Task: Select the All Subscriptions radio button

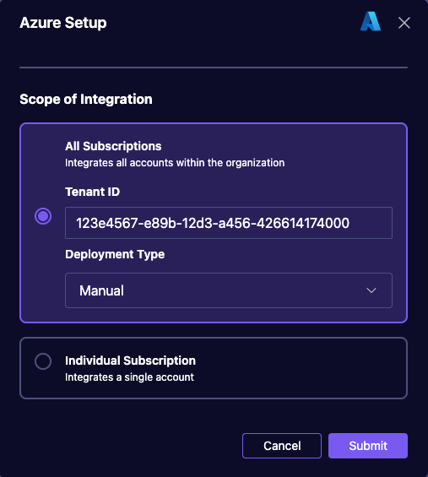Action: click(43, 216)
